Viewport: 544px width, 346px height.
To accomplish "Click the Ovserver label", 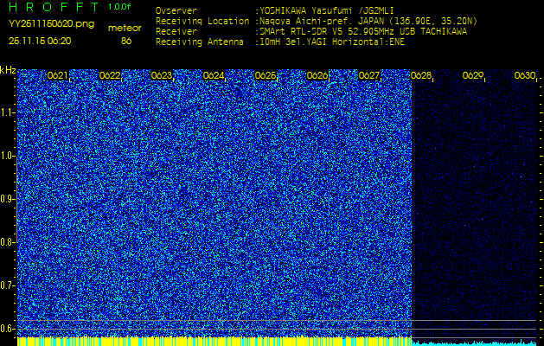I will tap(176, 11).
